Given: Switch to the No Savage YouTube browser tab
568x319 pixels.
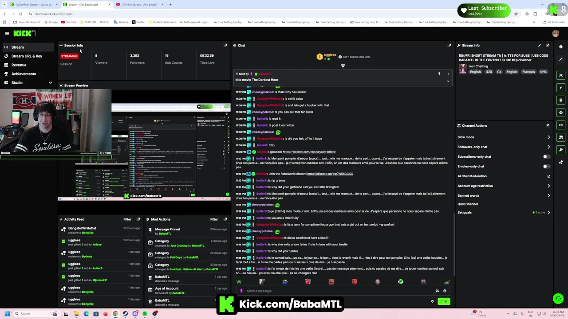Looking at the screenshot, I should tap(139, 4).
